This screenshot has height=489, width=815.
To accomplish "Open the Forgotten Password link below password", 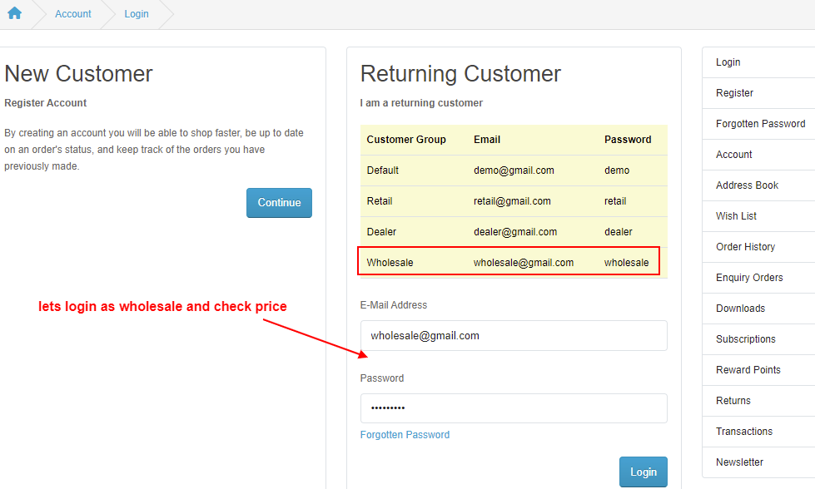I will click(x=405, y=434).
